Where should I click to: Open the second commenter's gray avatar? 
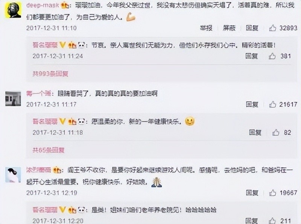tap(13, 99)
